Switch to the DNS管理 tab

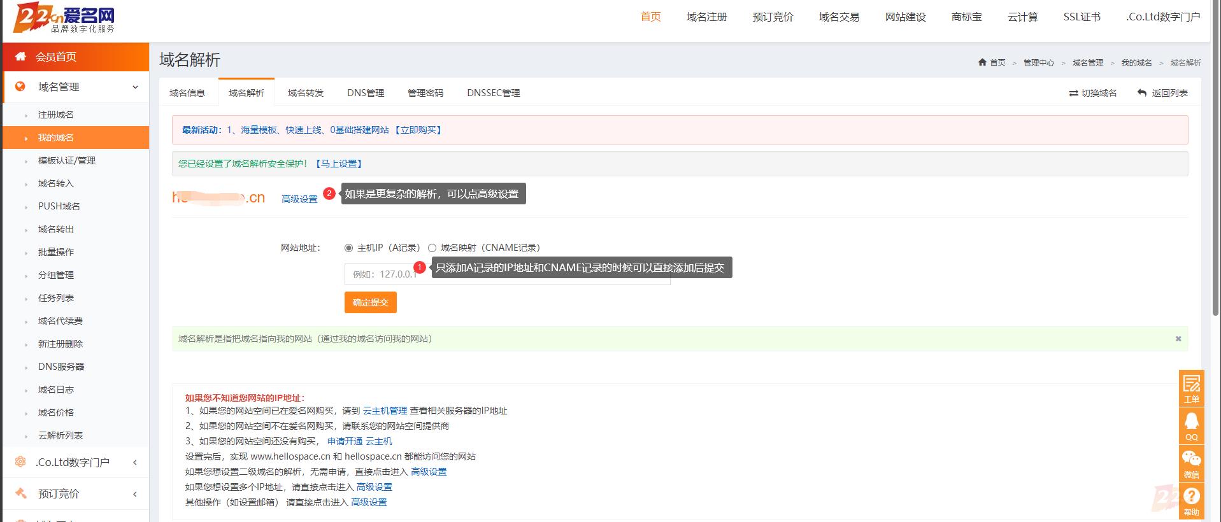365,93
